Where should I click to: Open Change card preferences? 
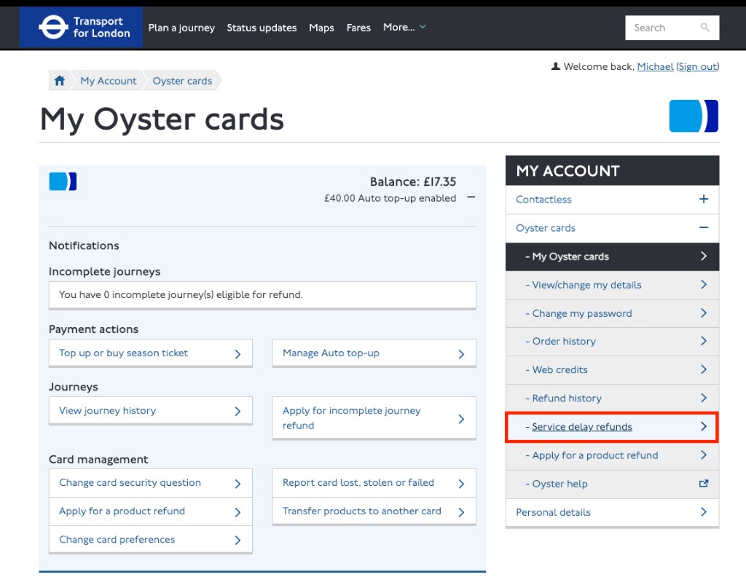pyautogui.click(x=150, y=540)
